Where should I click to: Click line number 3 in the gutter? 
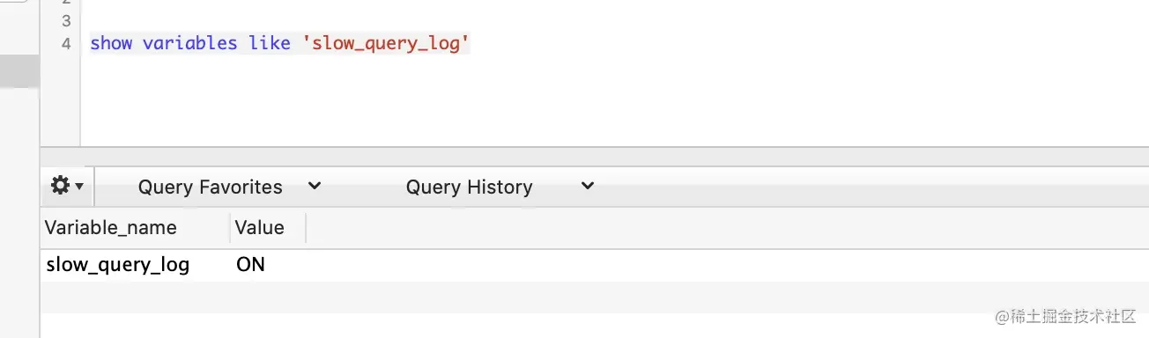(x=67, y=19)
